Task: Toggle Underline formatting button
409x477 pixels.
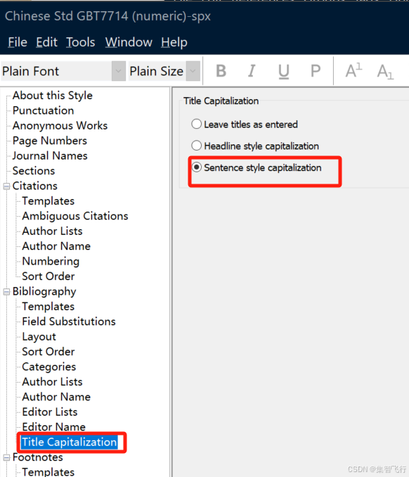Action: click(283, 71)
